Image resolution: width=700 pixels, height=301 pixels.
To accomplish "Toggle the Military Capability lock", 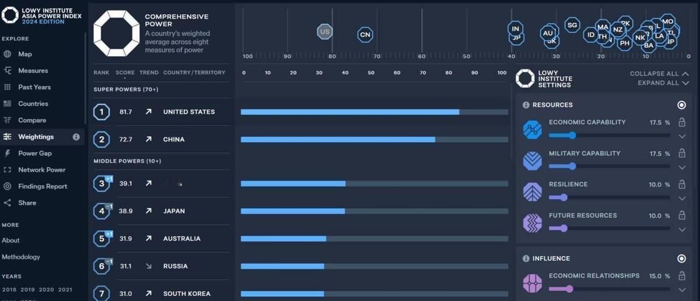I will tap(681, 153).
